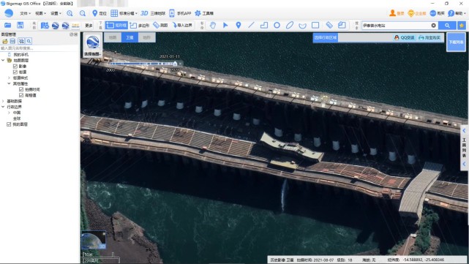Click the zoom out magnifier icon

pyautogui.click(x=83, y=13)
